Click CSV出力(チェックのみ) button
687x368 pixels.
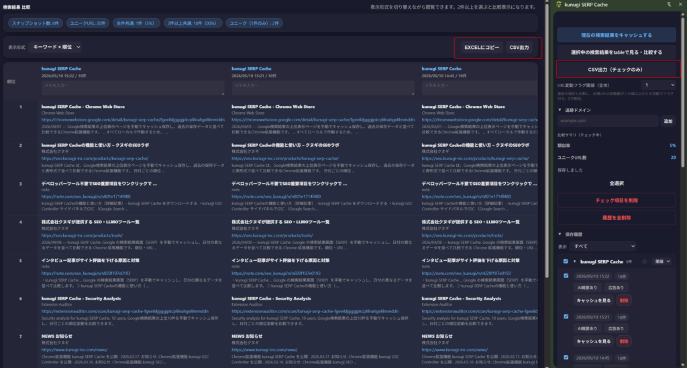pyautogui.click(x=617, y=70)
